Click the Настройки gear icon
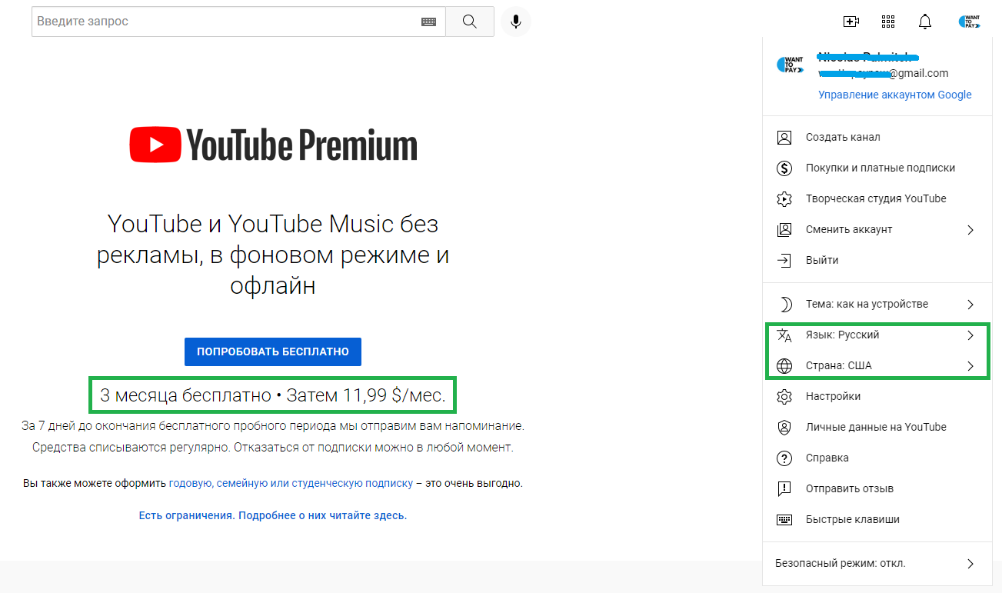Image resolution: width=1002 pixels, height=593 pixels. coord(784,397)
